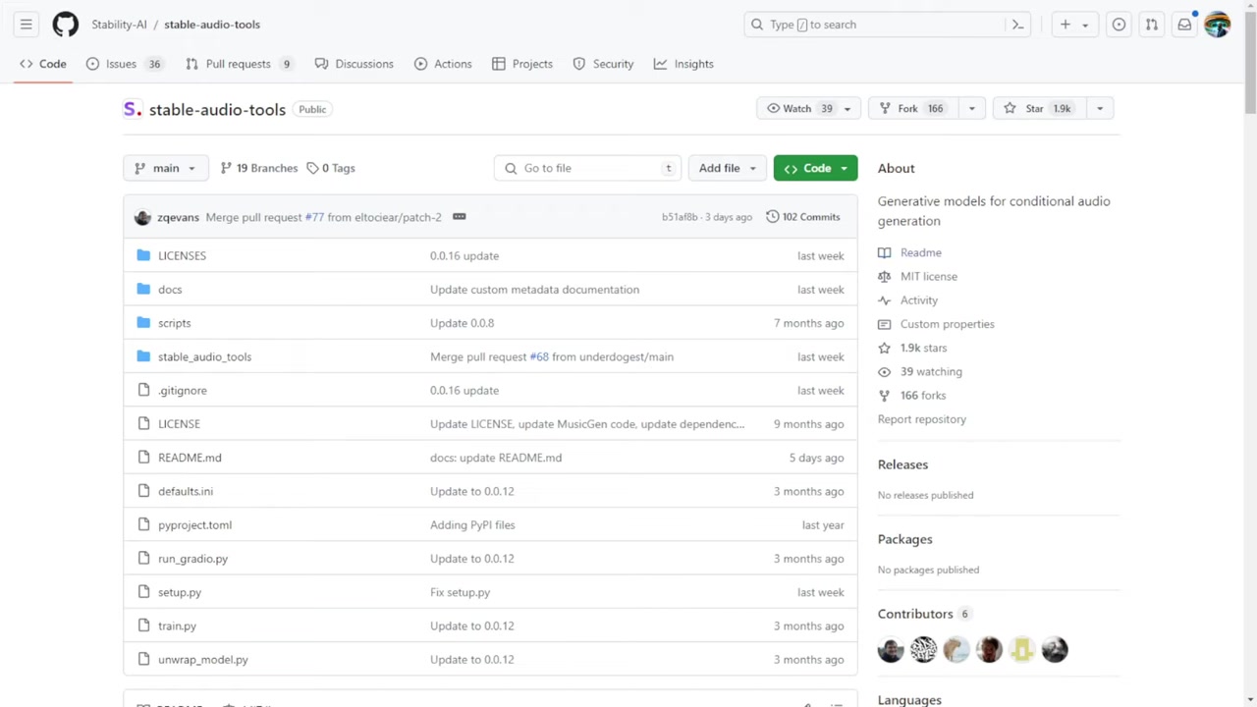Open commit b51af8b hash link
Image resolution: width=1257 pixels, height=707 pixels.
point(680,217)
